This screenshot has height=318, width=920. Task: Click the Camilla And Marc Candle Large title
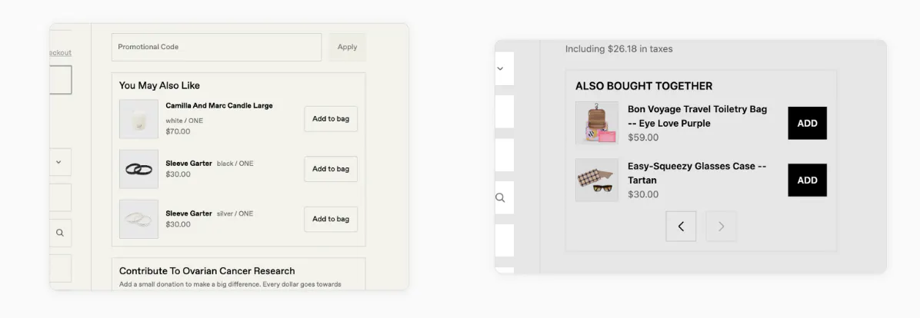pyautogui.click(x=219, y=106)
